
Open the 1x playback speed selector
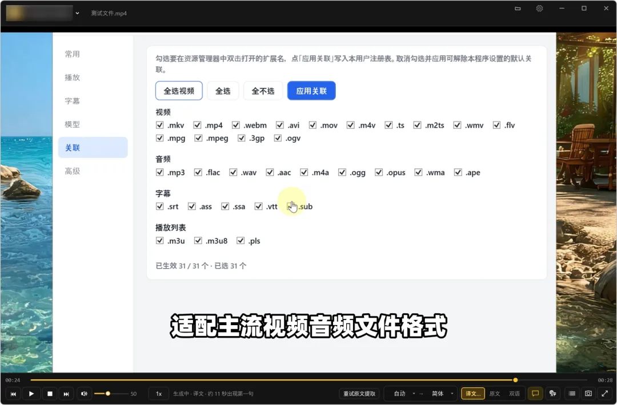pos(159,394)
